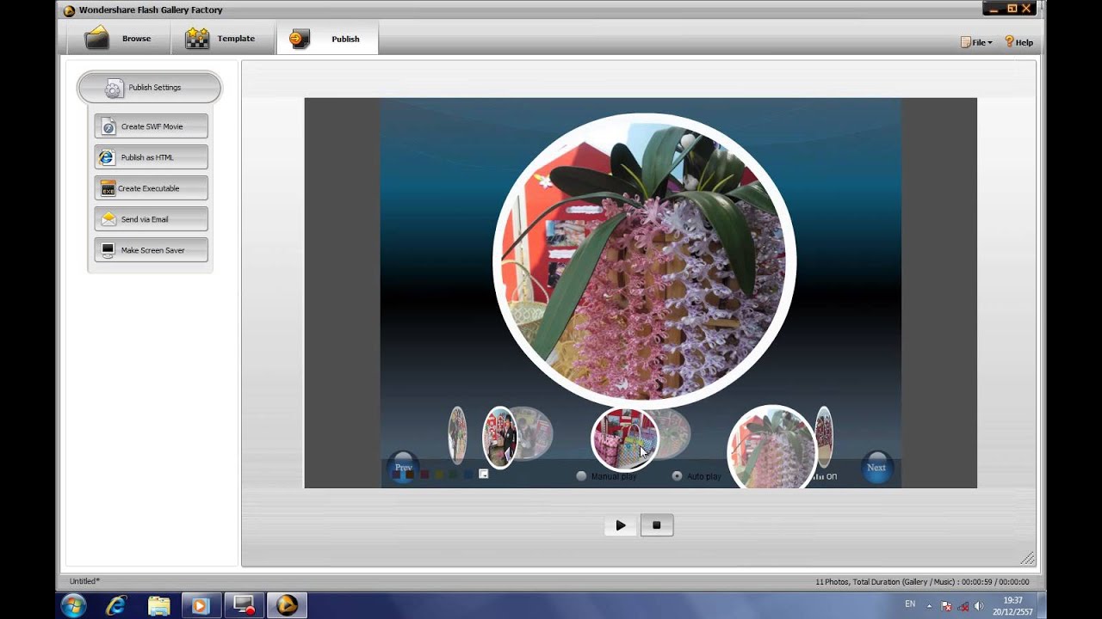Open the Help menu
Image resolution: width=1102 pixels, height=619 pixels.
(1019, 42)
